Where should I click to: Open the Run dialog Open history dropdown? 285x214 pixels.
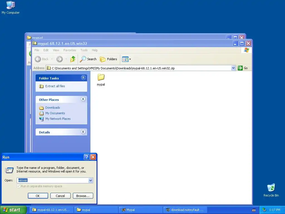tap(90, 180)
